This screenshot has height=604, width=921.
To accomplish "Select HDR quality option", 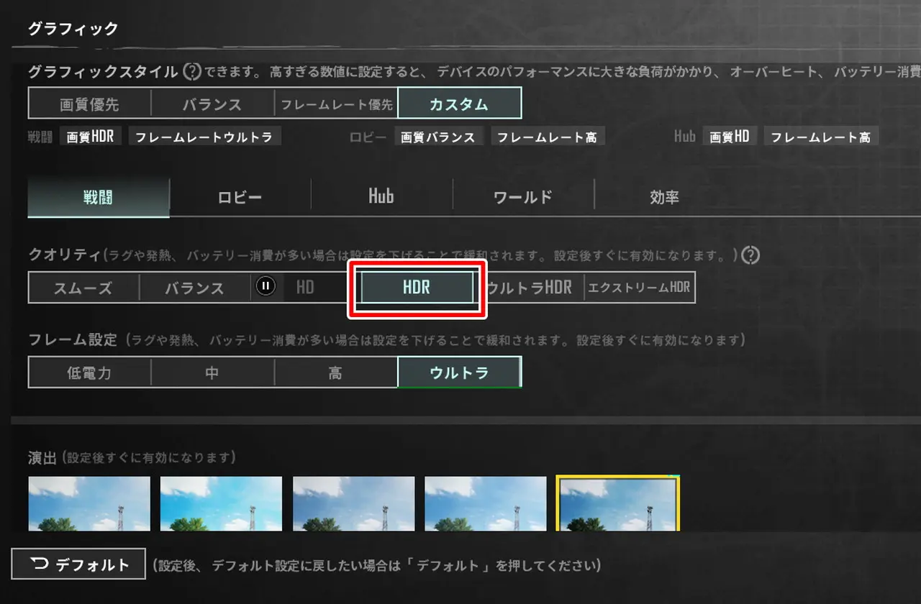I will [x=417, y=288].
